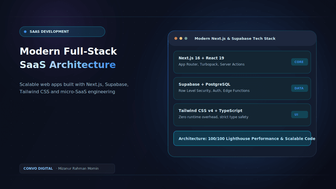Click the SAAS DEVELOPMENT pill badge

pyautogui.click(x=62, y=32)
